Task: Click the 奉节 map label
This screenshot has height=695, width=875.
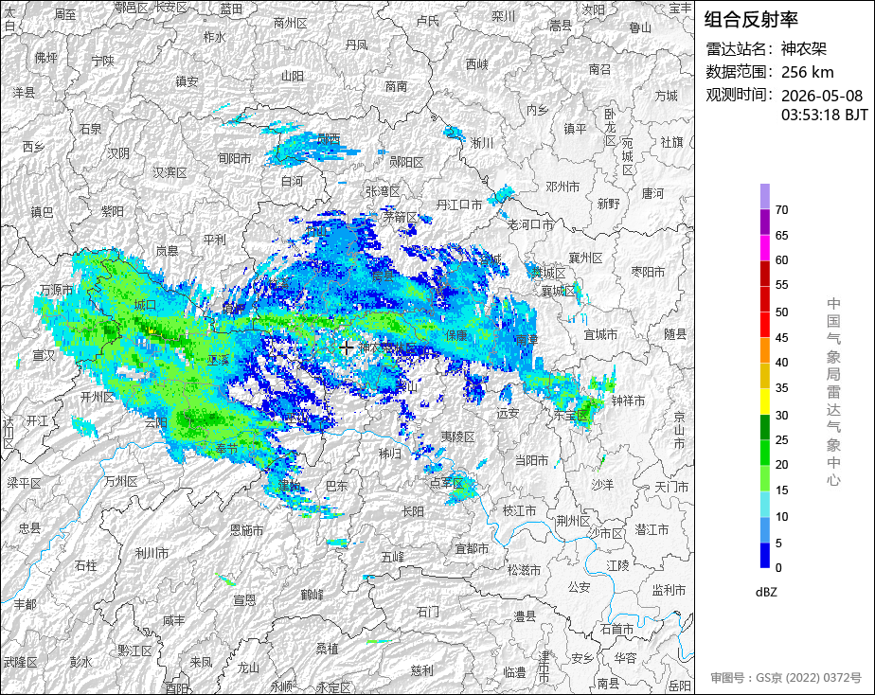Action: 226,449
